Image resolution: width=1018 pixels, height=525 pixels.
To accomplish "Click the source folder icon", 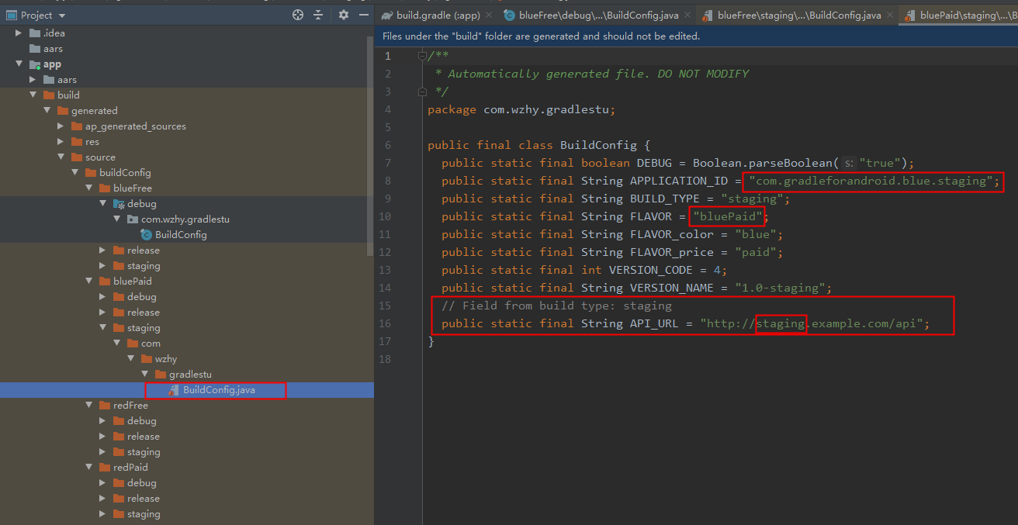I will point(77,157).
